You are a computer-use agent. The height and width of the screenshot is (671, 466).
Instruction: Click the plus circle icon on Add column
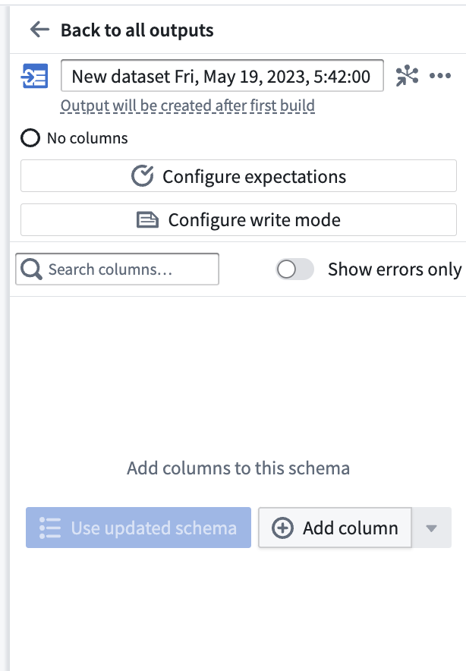282,528
